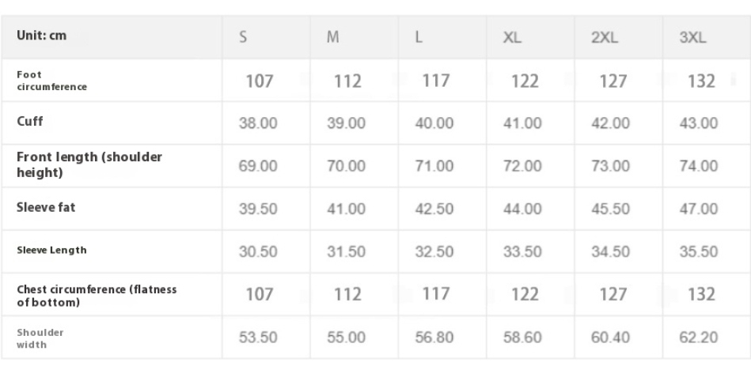Click the 71.00 front length cell
751x366 pixels.
click(434, 166)
